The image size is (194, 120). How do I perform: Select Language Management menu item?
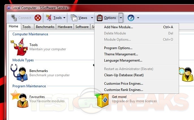(123, 60)
